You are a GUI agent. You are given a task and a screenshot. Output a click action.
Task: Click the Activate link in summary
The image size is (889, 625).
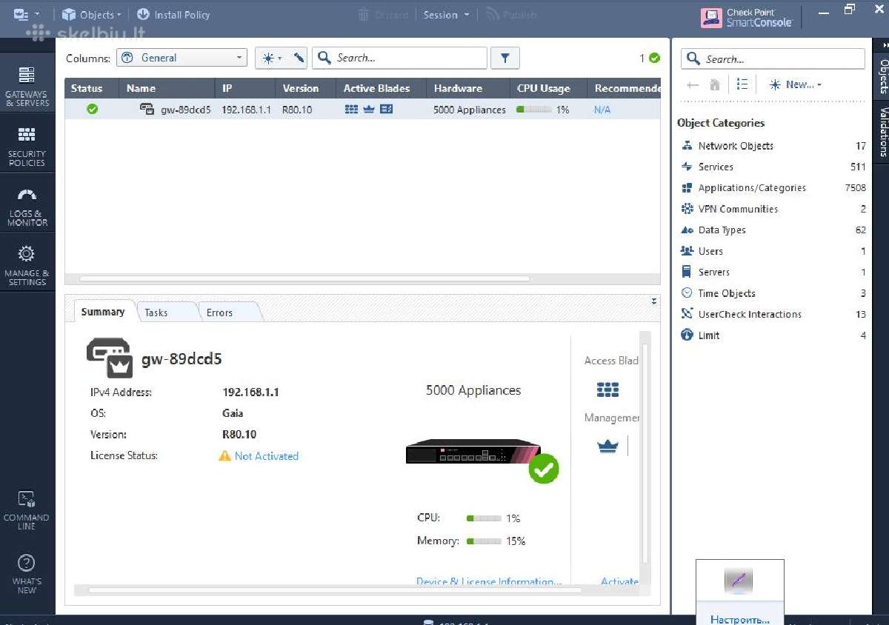pos(620,581)
